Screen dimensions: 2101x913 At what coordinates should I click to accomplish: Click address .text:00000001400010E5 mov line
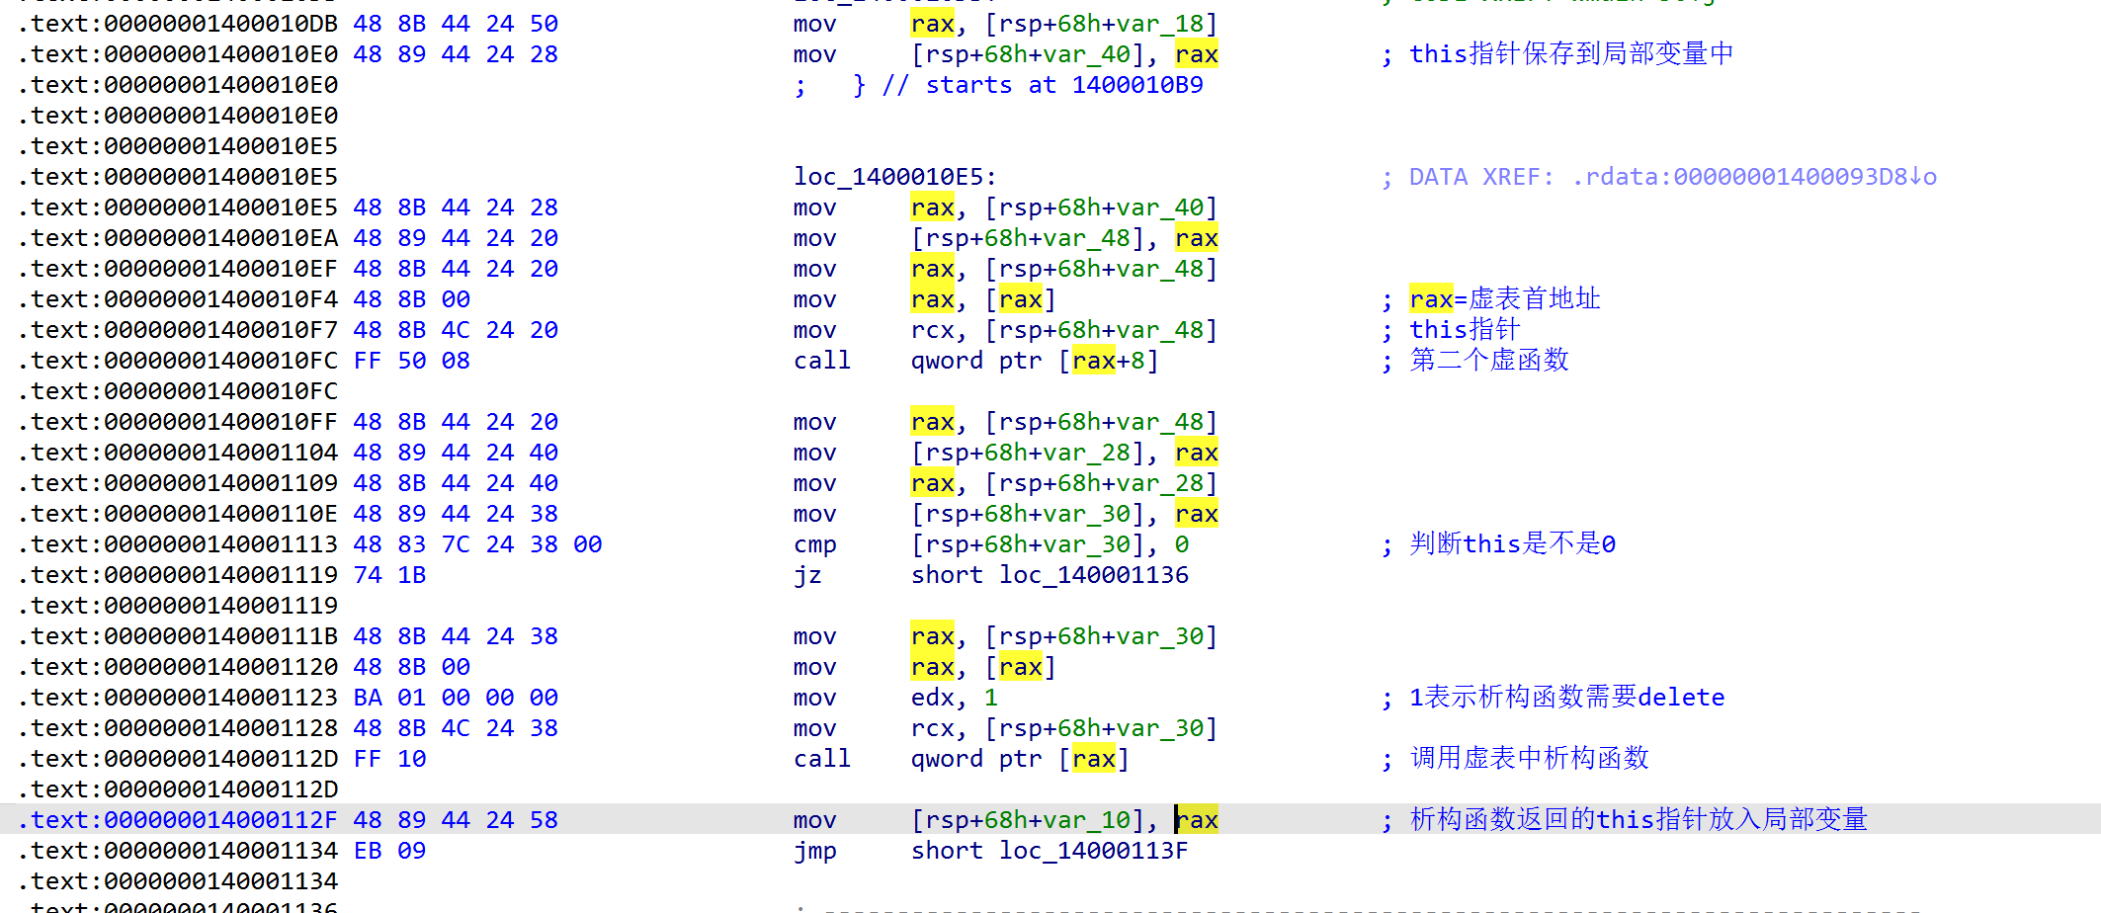(178, 207)
